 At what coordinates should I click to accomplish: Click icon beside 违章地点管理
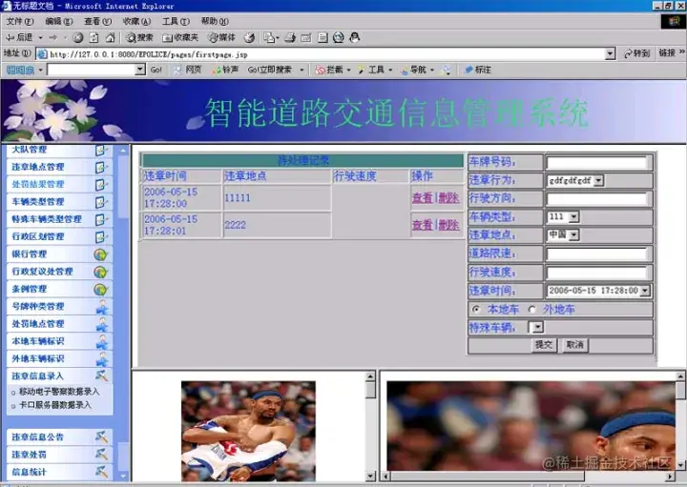101,167
